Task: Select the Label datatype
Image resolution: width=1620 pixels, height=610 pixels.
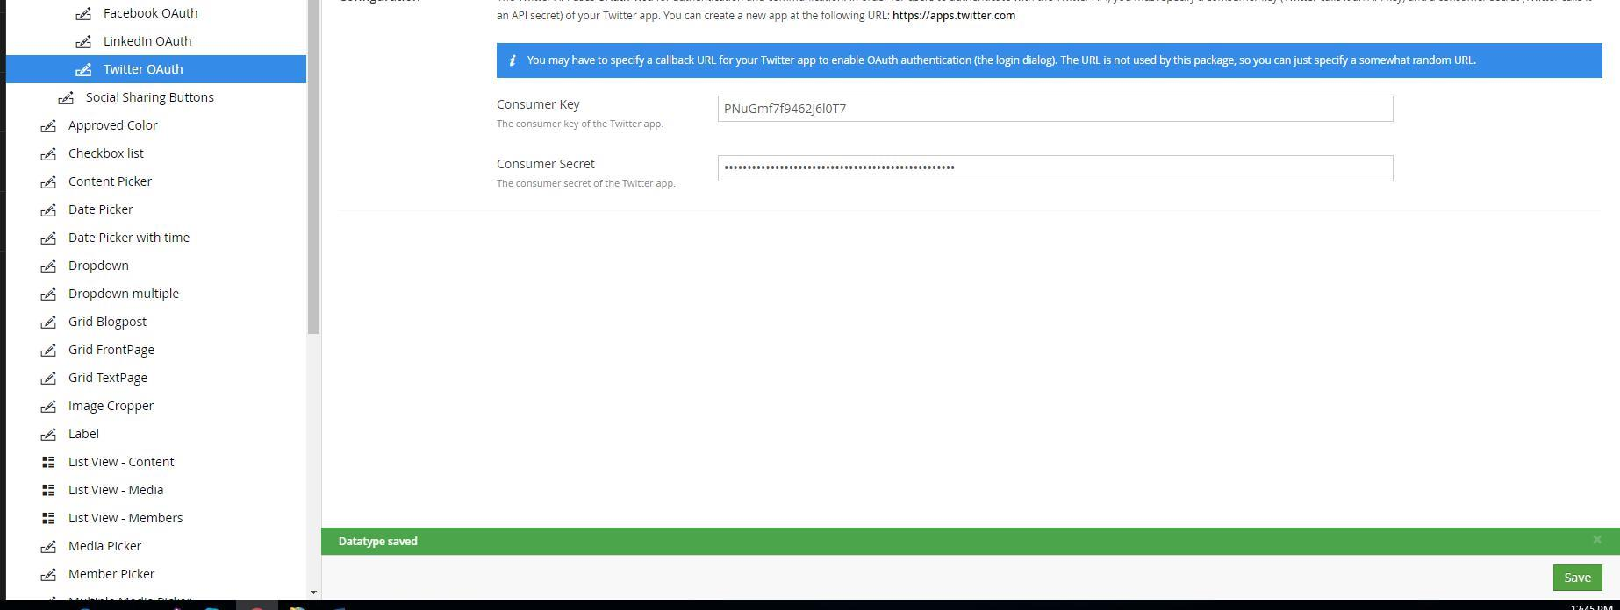Action: (x=83, y=434)
